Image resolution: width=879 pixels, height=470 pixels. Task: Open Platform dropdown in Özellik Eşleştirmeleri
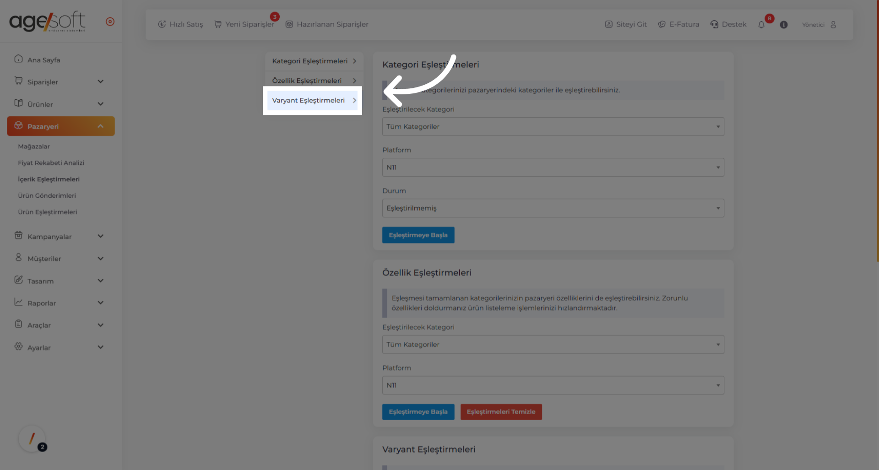pos(553,385)
